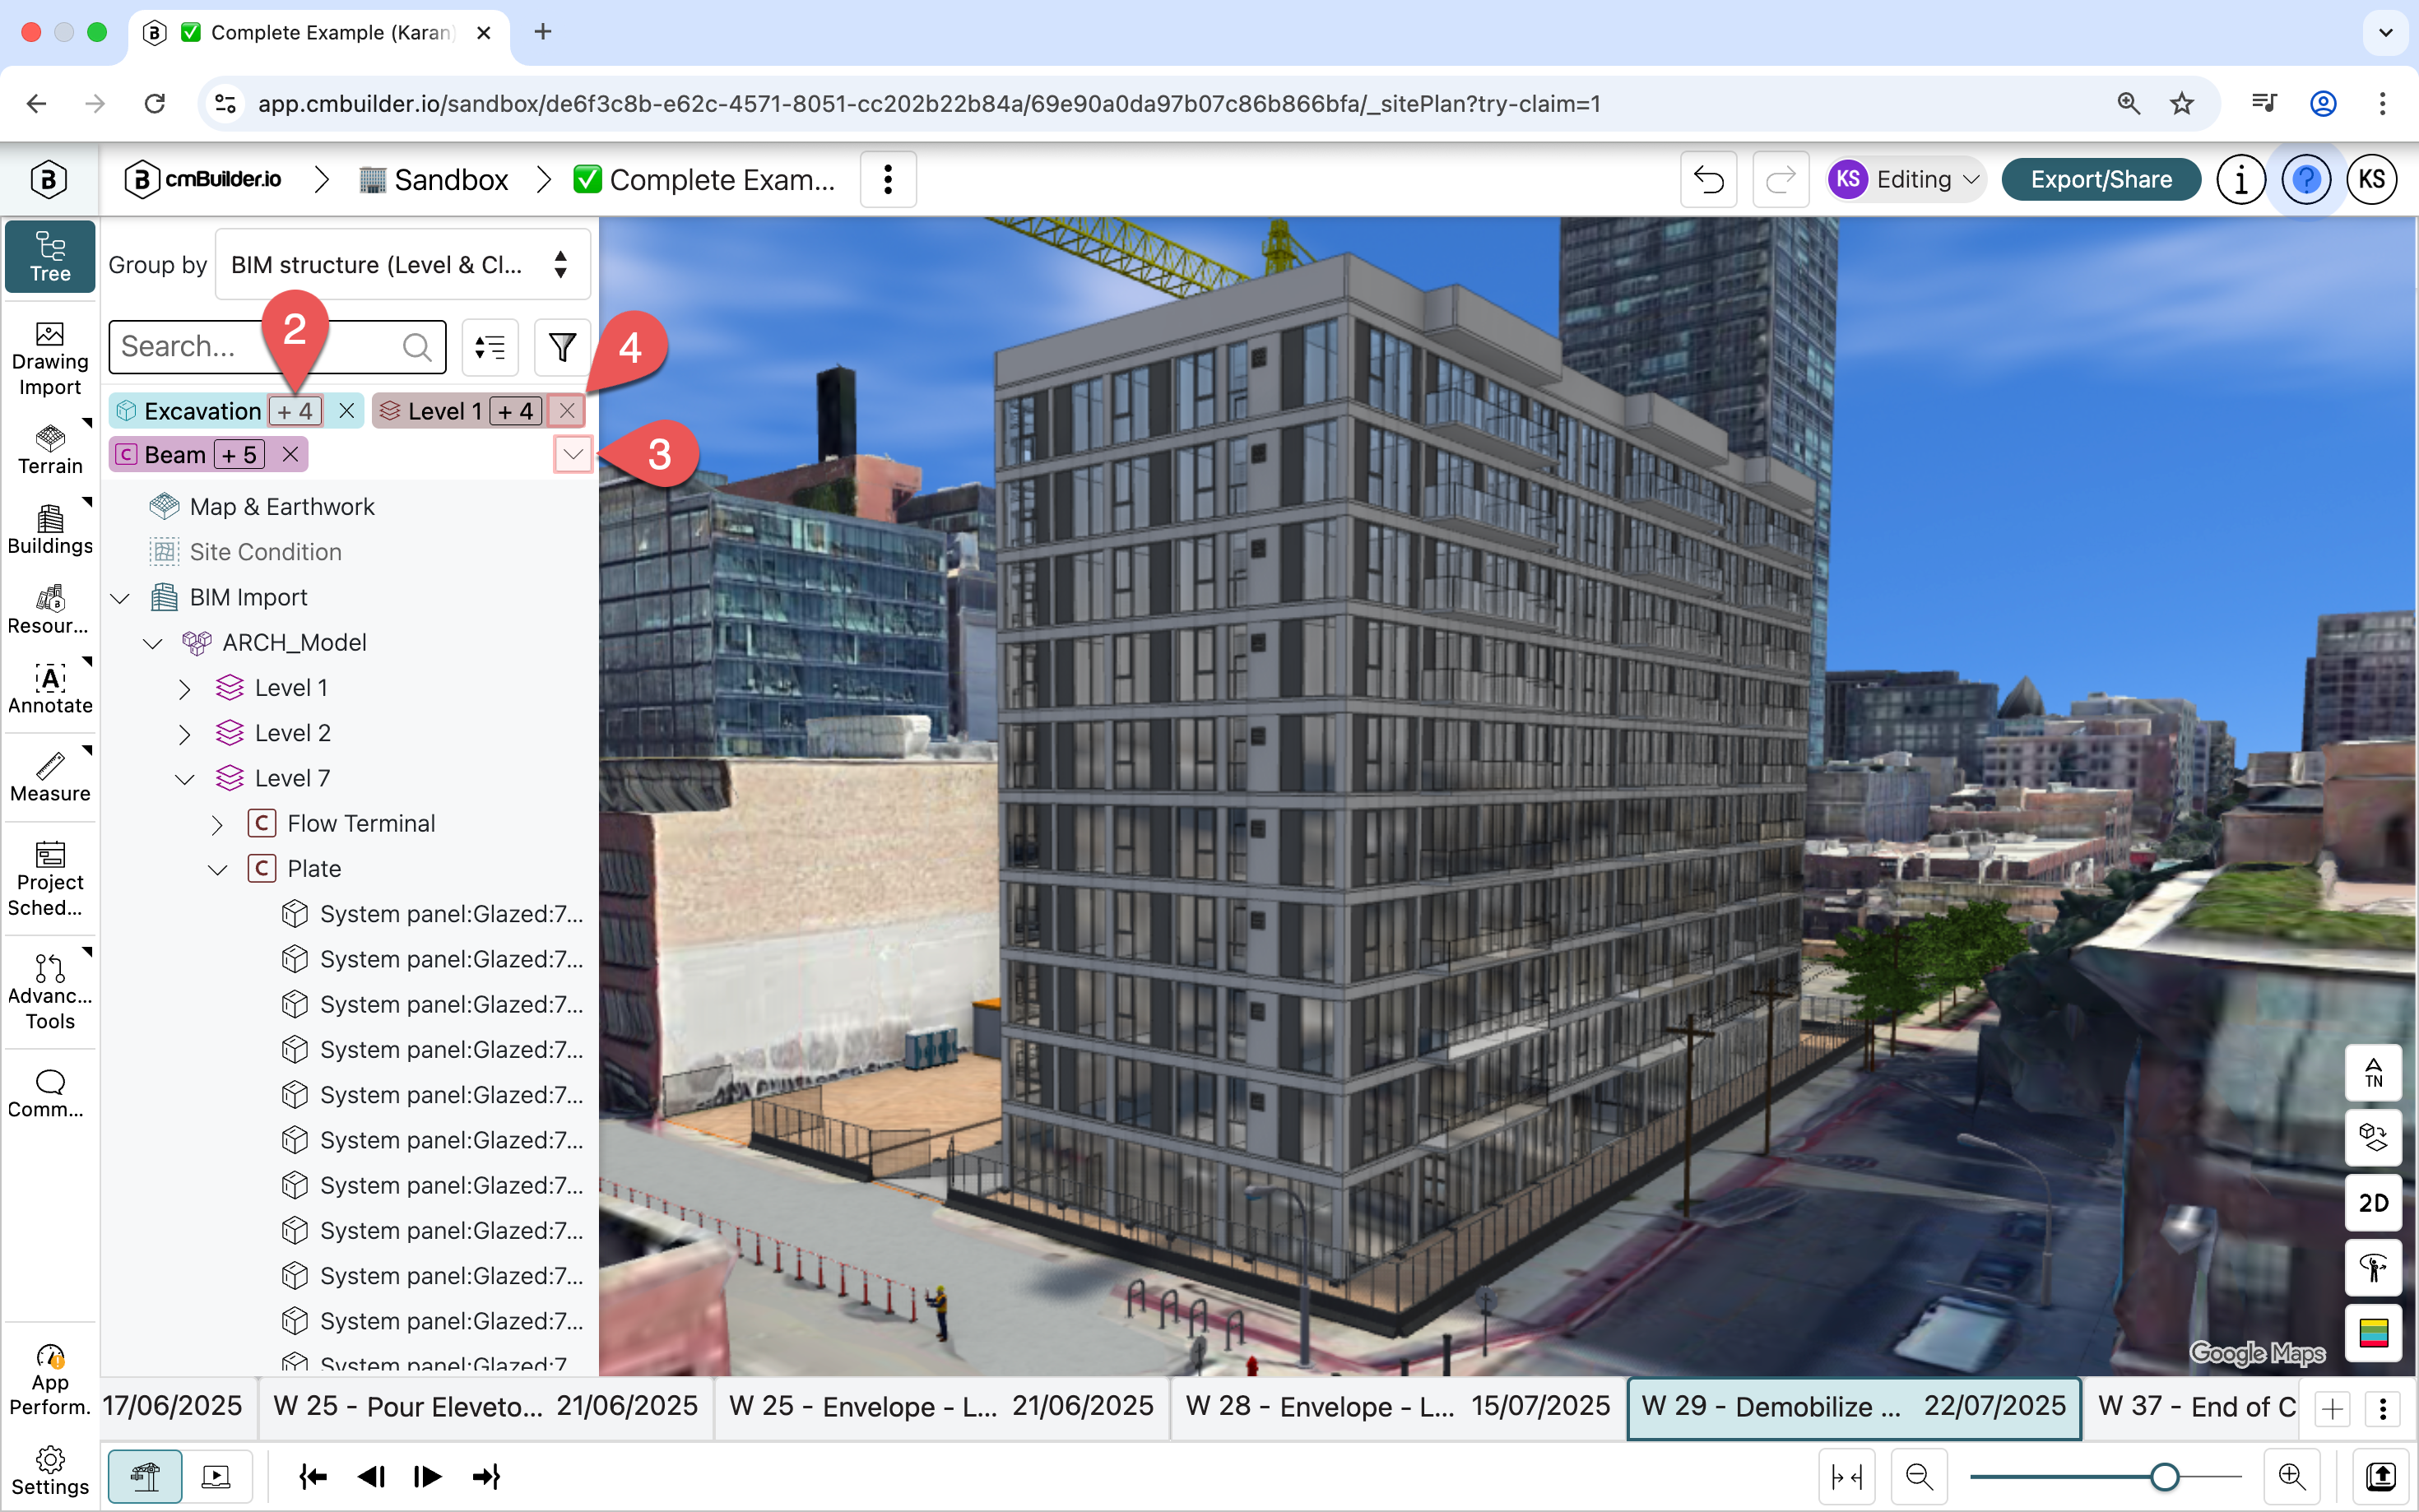The image size is (2419, 1512).
Task: Open Drawing Import tool
Action: (50, 358)
